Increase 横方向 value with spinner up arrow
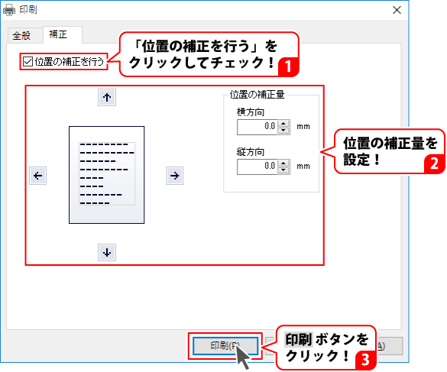Image resolution: width=447 pixels, height=372 pixels. [283, 124]
